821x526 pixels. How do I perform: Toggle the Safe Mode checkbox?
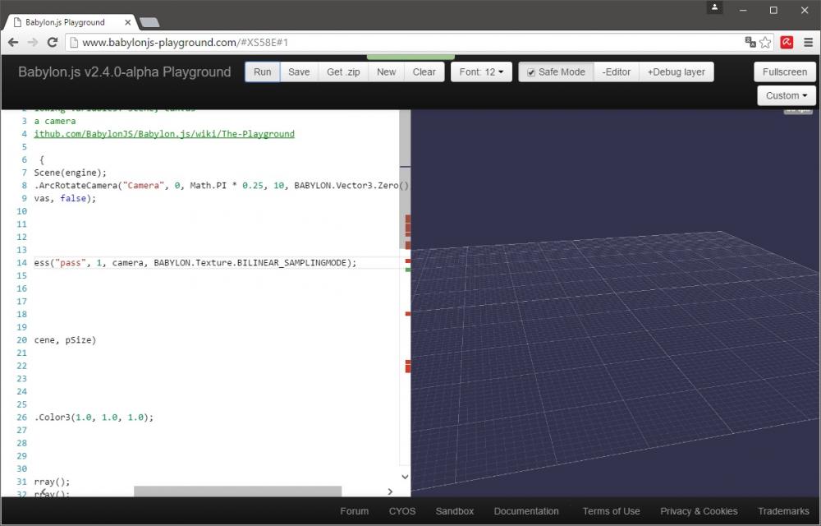click(531, 72)
